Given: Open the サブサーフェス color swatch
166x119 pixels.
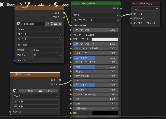Looking at the screenshot, I should (105, 39).
